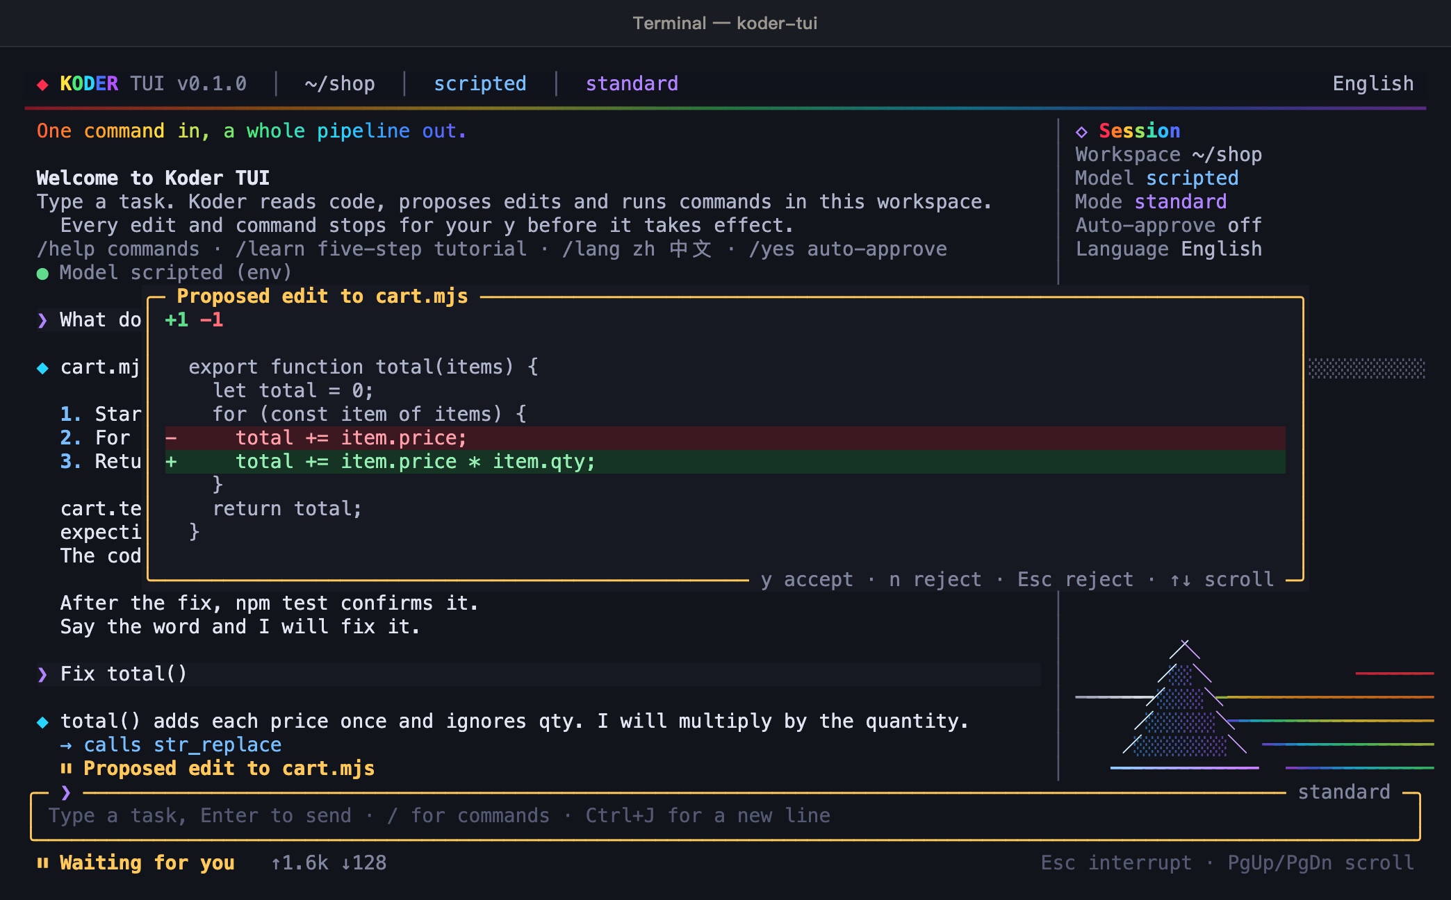Click 'Workspace ~/shop' in Session panel

click(x=1169, y=155)
